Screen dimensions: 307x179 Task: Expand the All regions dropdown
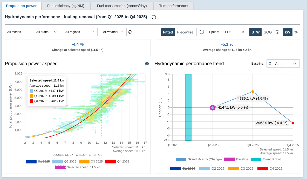click(80, 32)
